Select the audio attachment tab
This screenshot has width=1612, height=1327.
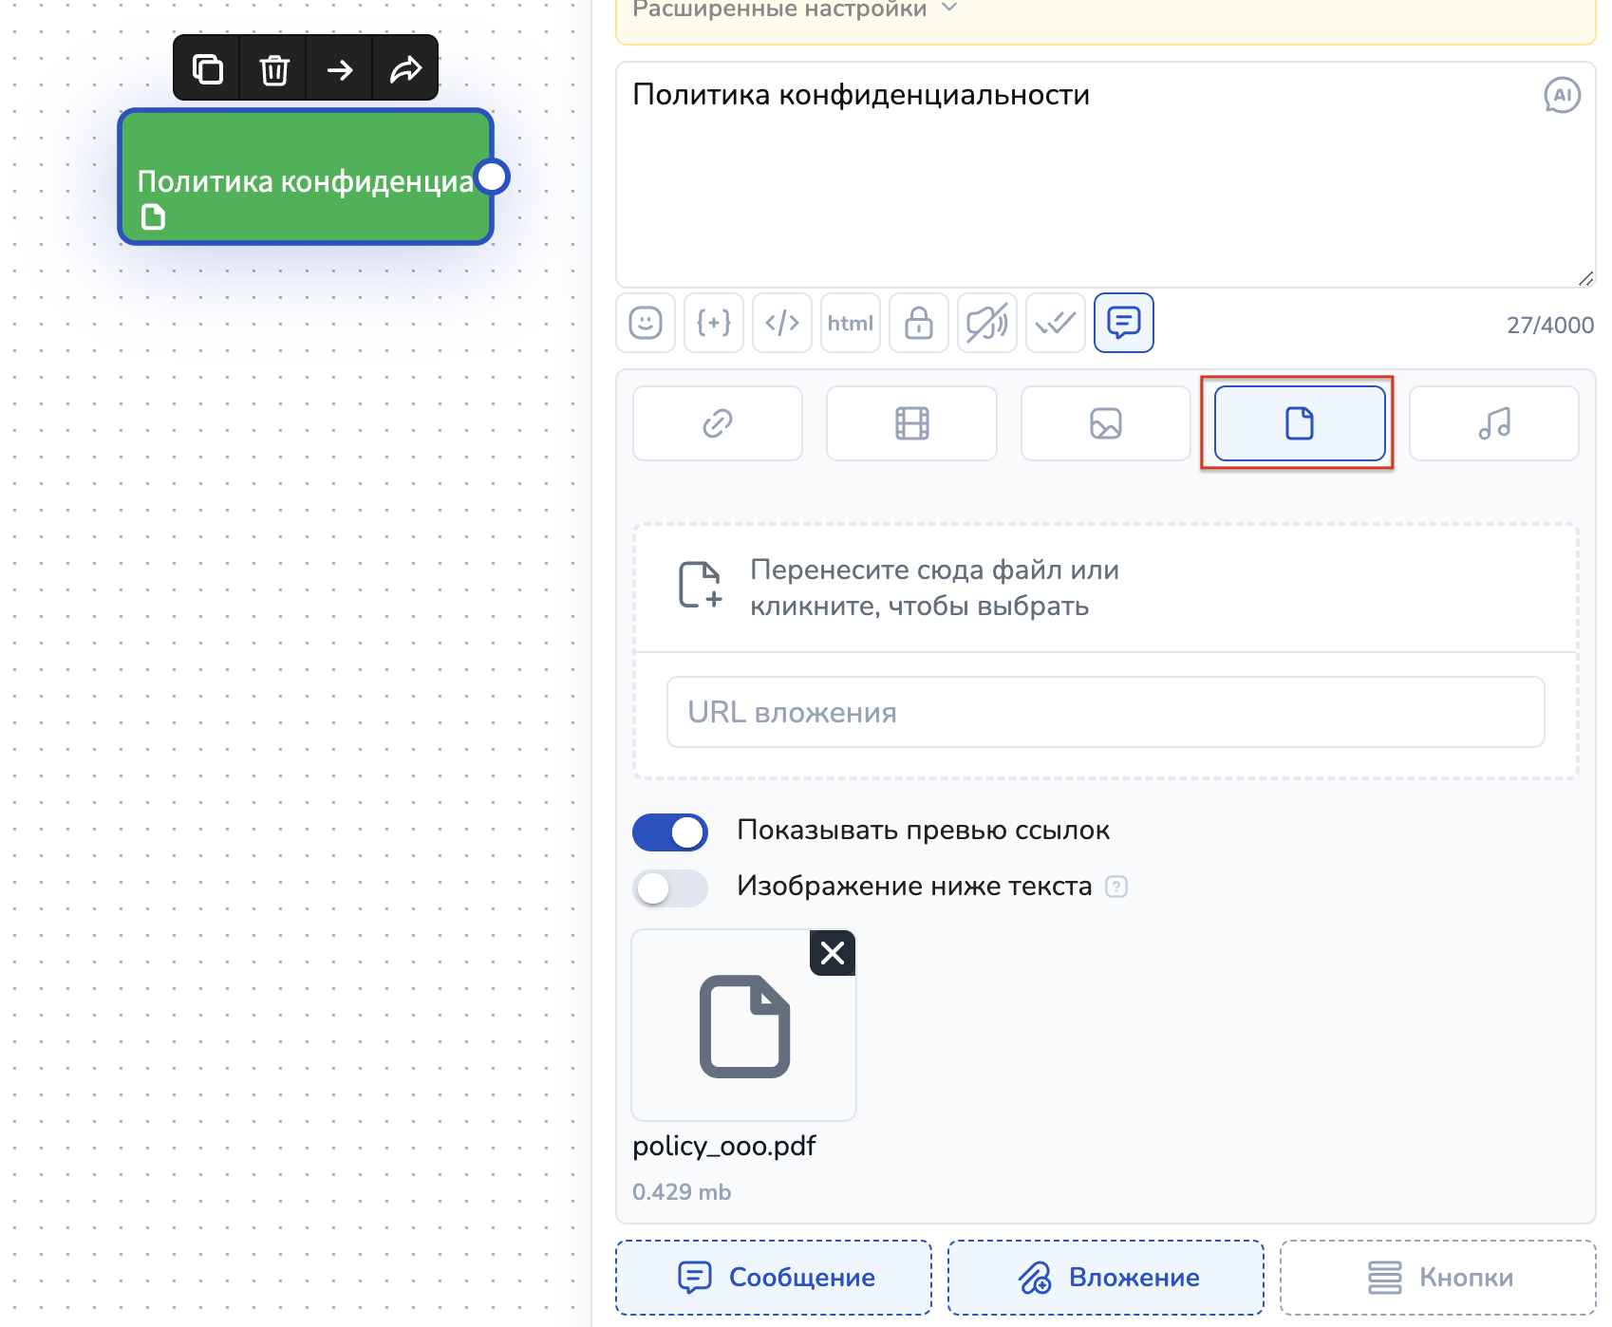[1493, 423]
